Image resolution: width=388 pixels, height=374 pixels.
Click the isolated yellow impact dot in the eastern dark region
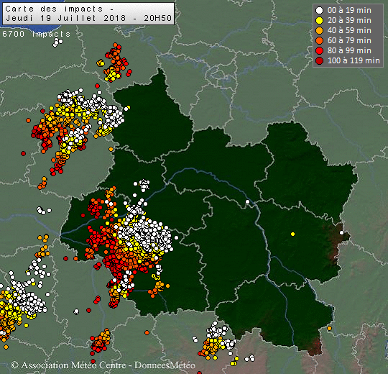(x=292, y=234)
